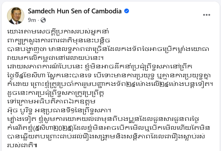Click the line beginning ម្យ៉ាងទៀត

(103, 119)
